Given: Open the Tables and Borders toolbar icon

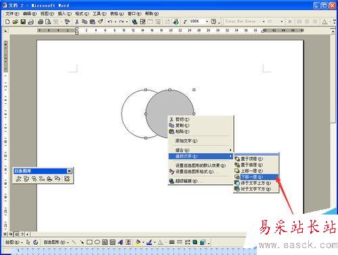Looking at the screenshot, I should [143, 22].
